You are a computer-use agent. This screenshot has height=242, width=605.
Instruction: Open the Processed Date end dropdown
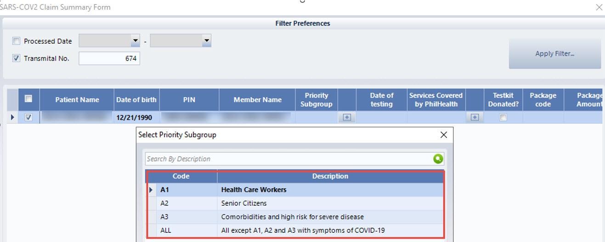(206, 41)
